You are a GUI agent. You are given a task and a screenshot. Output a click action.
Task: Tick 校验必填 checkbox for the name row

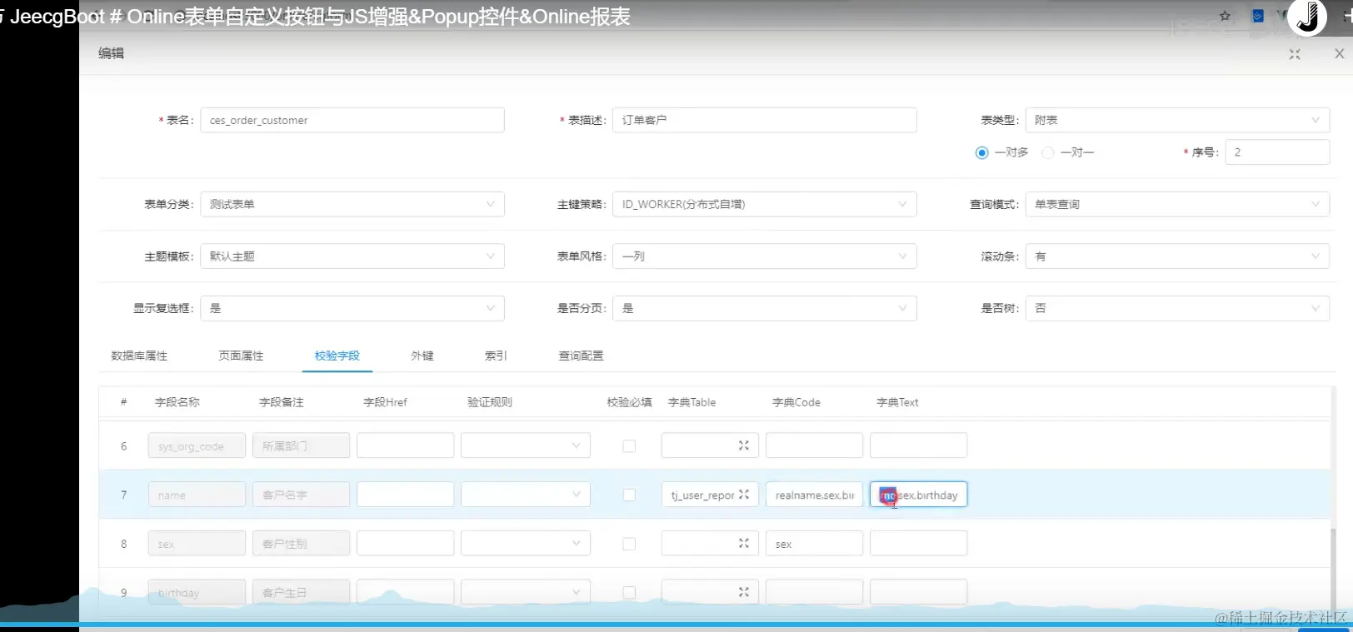629,495
